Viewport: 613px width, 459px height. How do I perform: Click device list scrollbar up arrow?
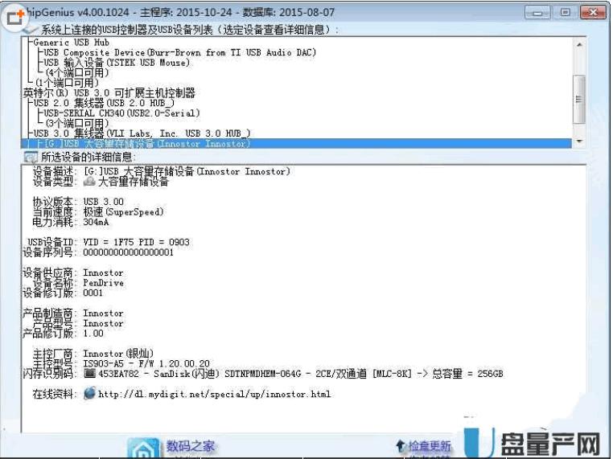[x=578, y=41]
